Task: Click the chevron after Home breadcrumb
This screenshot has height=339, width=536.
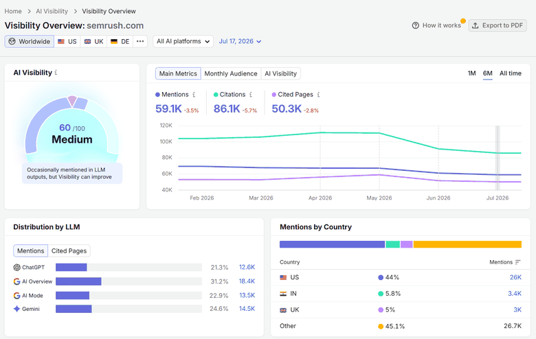Action: [29, 11]
